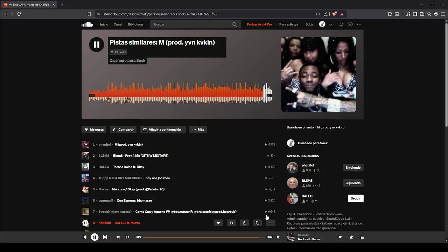Toggle repeat in the player bar
The height and width of the screenshot is (252, 448).
pyautogui.click(x=127, y=237)
